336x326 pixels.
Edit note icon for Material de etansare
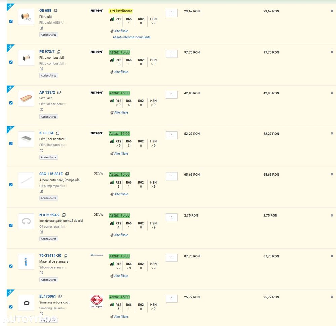pyautogui.click(x=41, y=273)
